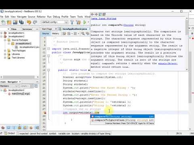Follow the equals(Object) javadoc link
The height and width of the screenshot is (145, 194).
168,63
